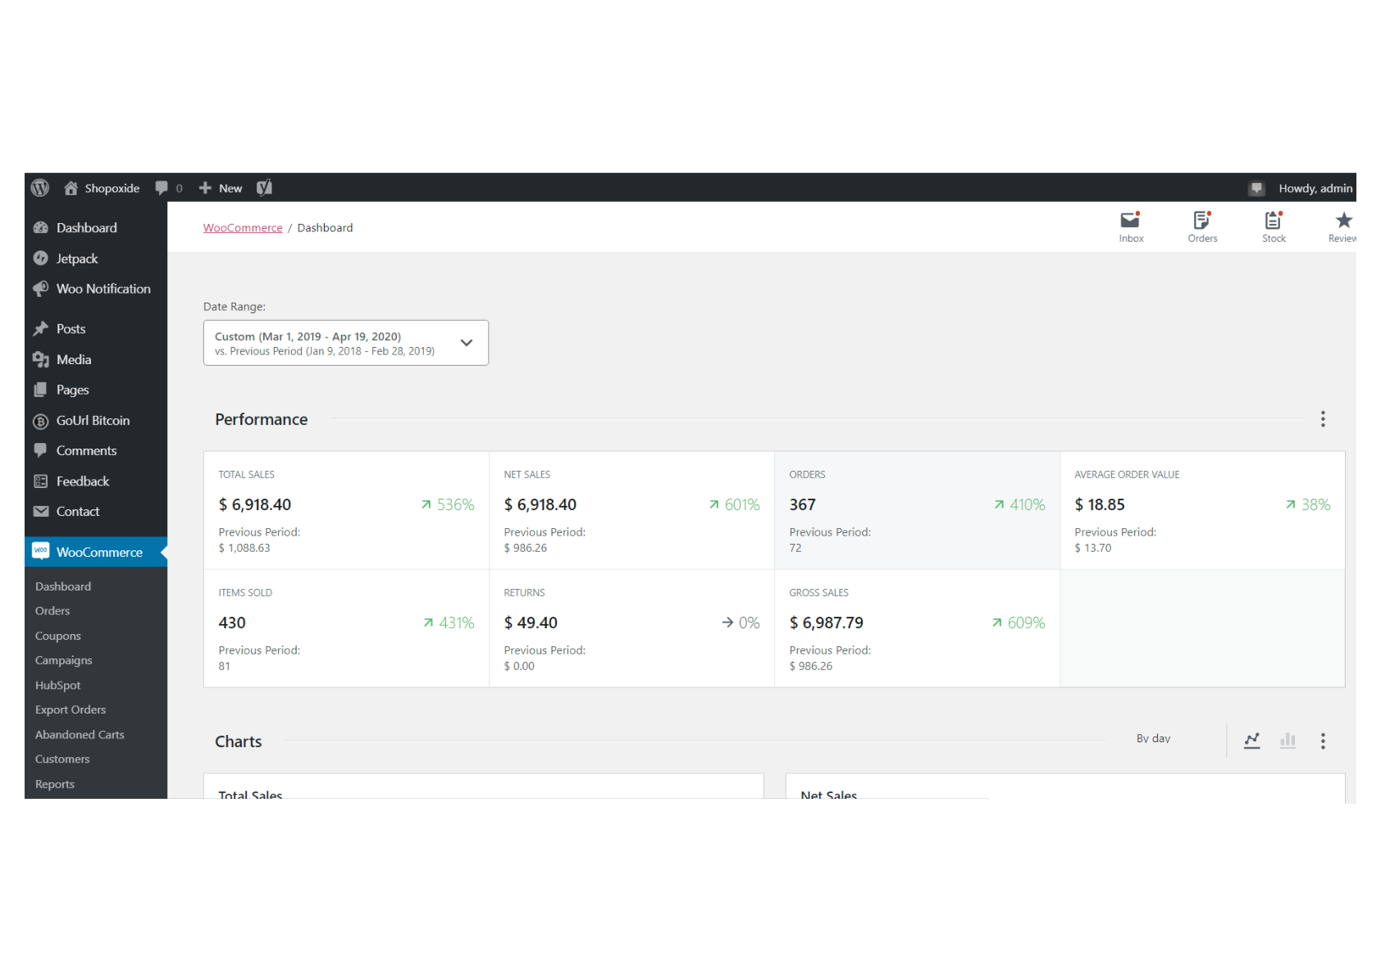This screenshot has width=1381, height=976.
Task: Go to Coupons in WooCommerce submenu
Action: tap(57, 636)
